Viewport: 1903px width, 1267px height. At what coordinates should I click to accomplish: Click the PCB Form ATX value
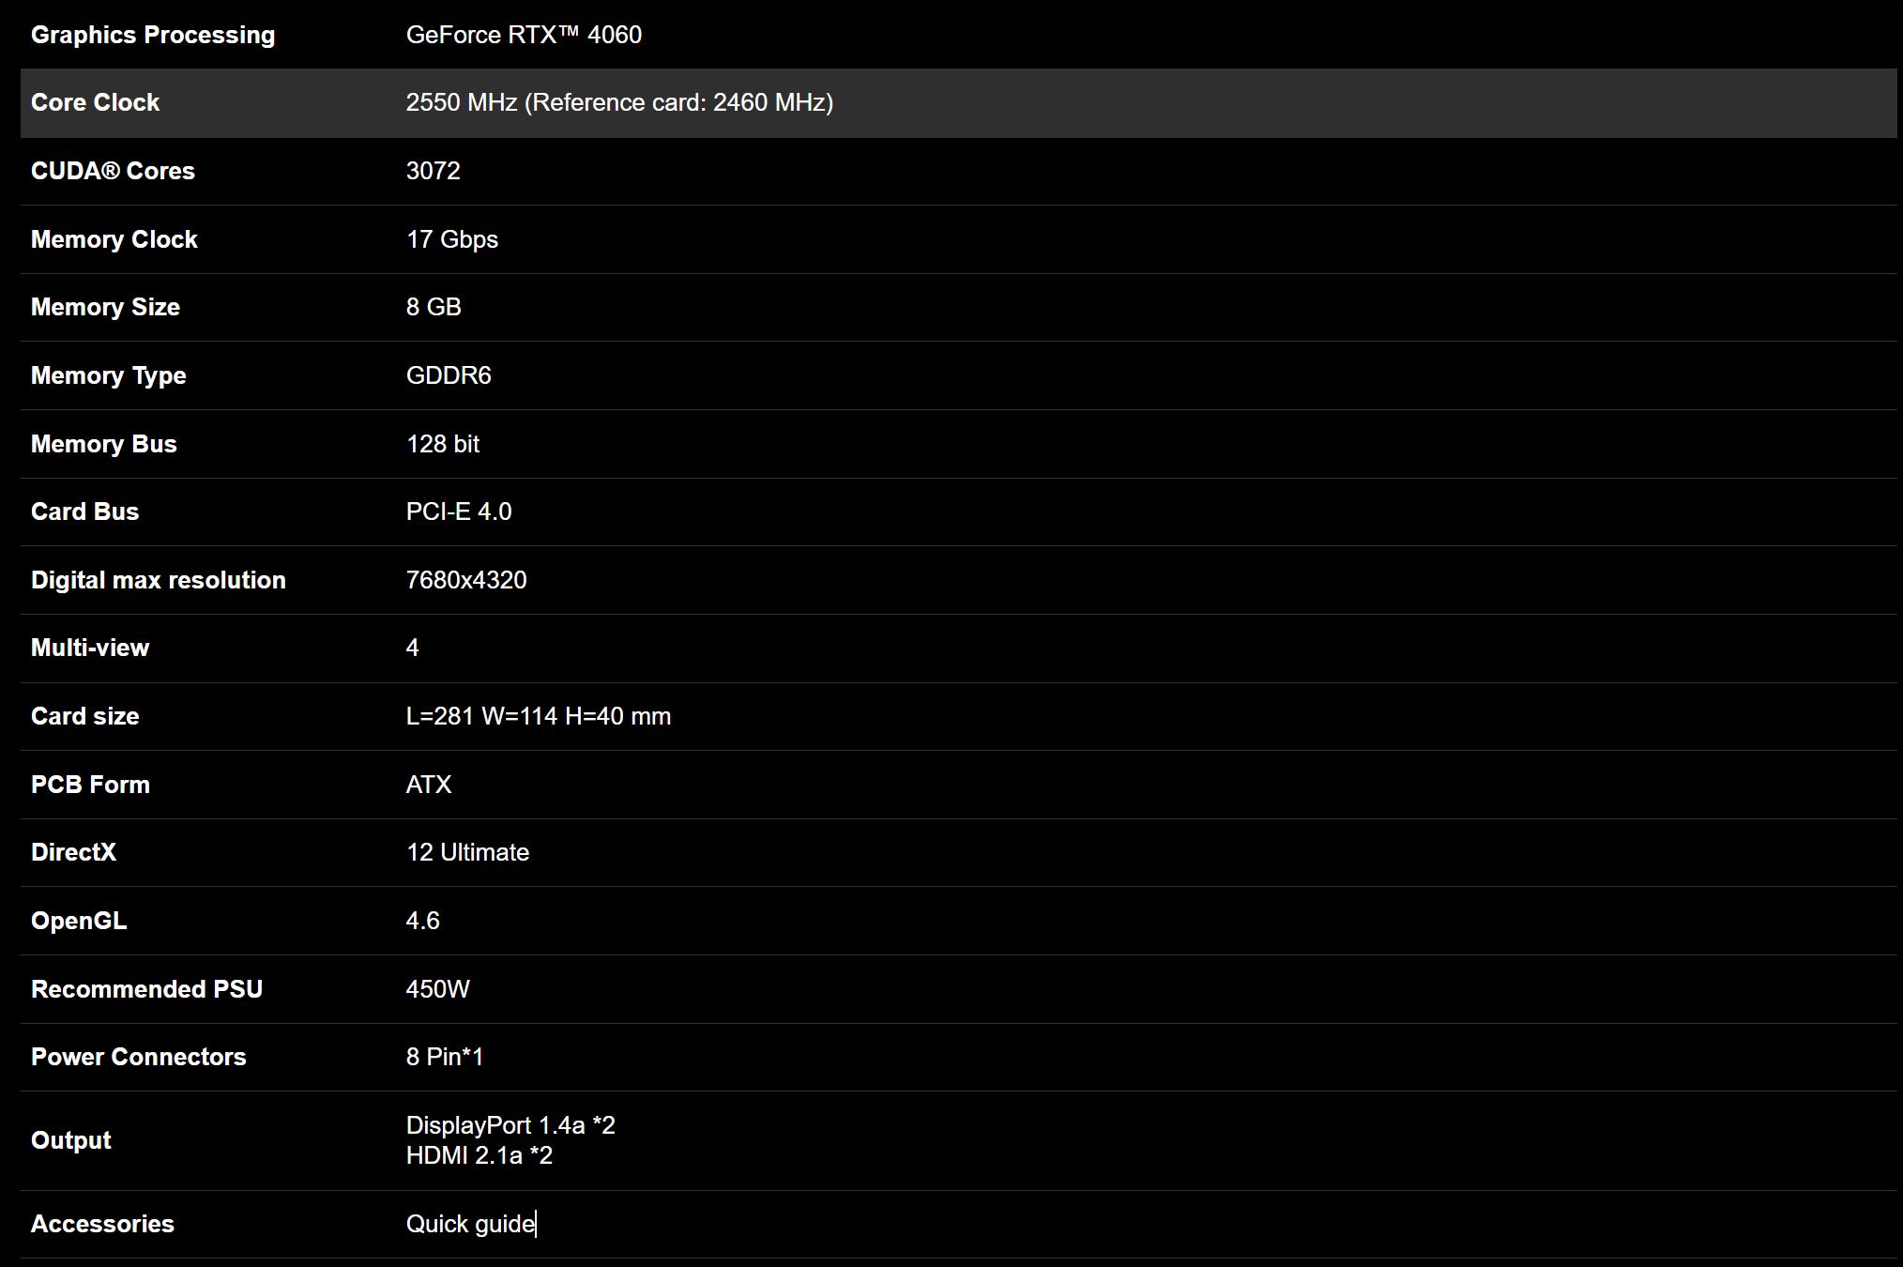click(x=428, y=785)
